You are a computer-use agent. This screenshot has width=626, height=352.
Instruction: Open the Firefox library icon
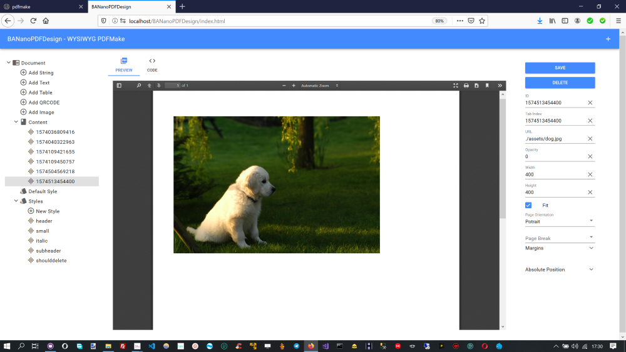[x=552, y=21]
